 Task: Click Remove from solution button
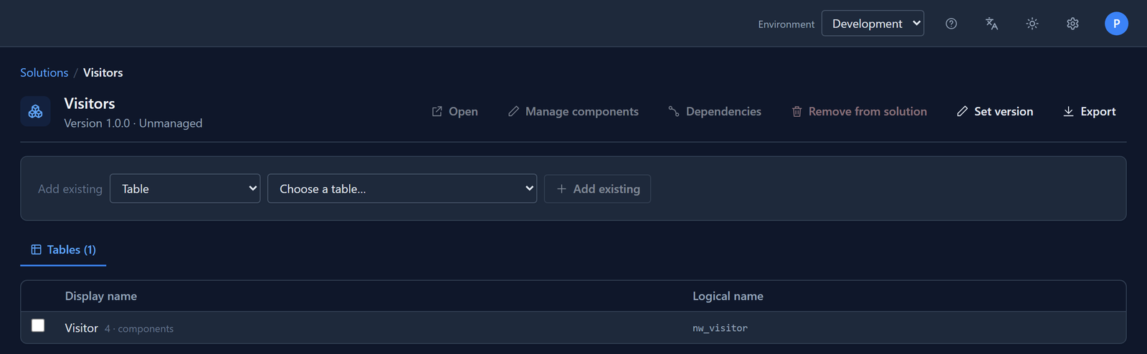(x=859, y=111)
